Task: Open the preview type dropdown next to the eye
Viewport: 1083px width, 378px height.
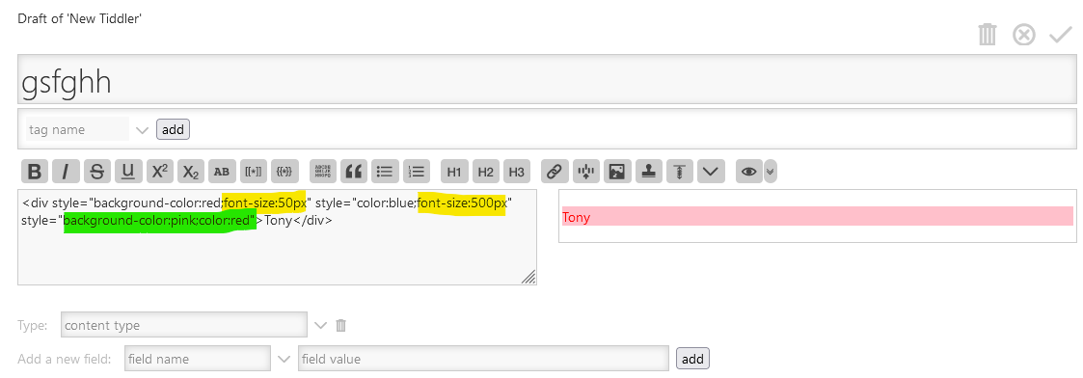Action: pos(771,172)
